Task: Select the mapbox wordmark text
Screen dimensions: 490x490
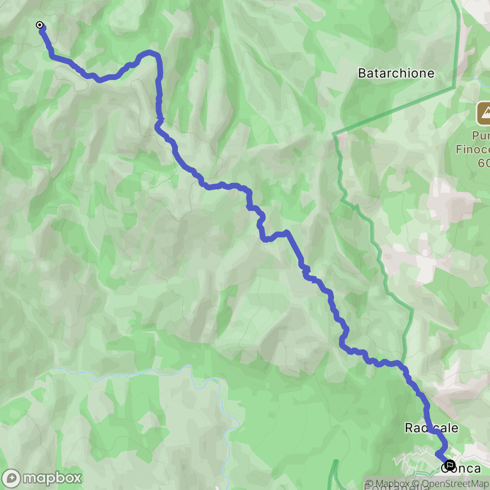Action: point(52,478)
